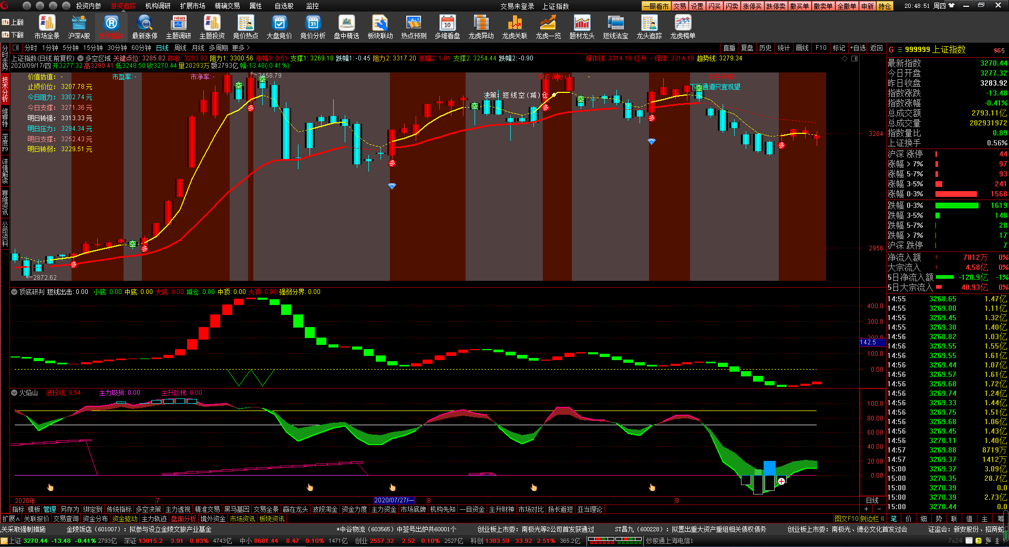Open the 多周期 period selector
This screenshot has height=547, width=1009.
coord(218,48)
